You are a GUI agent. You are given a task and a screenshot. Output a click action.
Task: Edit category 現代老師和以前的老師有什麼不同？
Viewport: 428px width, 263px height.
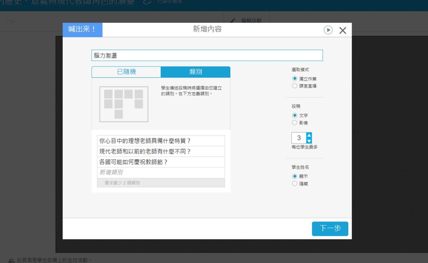click(x=160, y=152)
